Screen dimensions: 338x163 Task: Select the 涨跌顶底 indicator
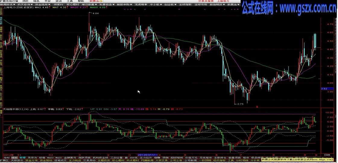(84, 158)
